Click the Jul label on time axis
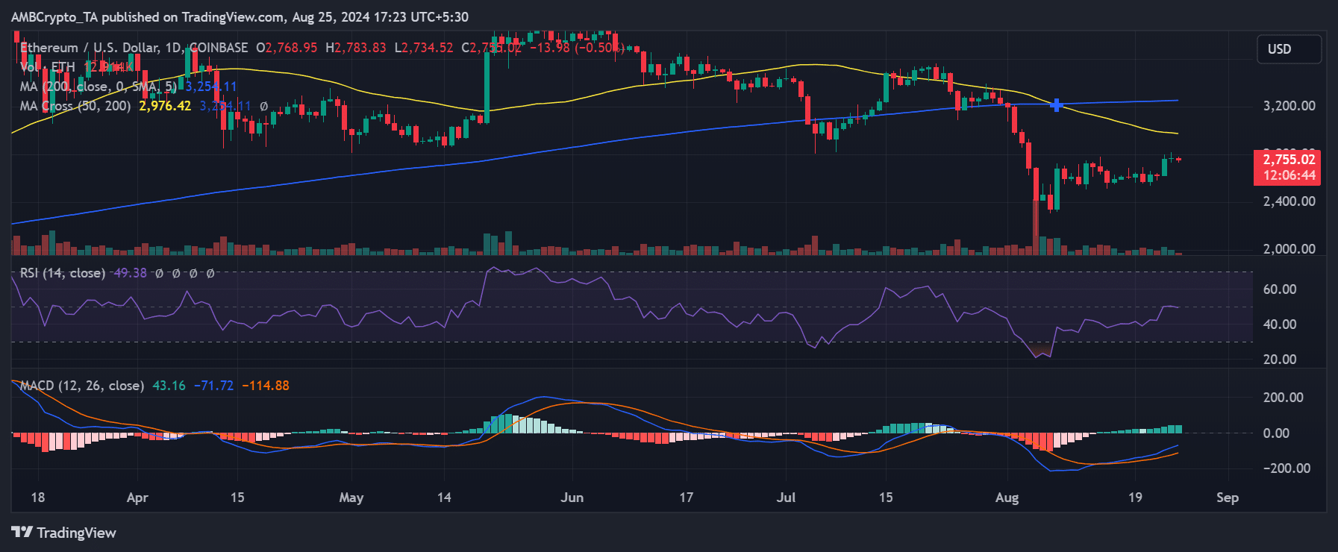Image resolution: width=1338 pixels, height=552 pixels. (x=786, y=498)
